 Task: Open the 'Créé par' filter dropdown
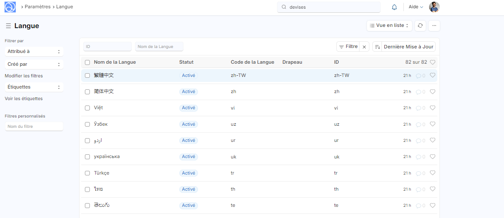point(34,65)
